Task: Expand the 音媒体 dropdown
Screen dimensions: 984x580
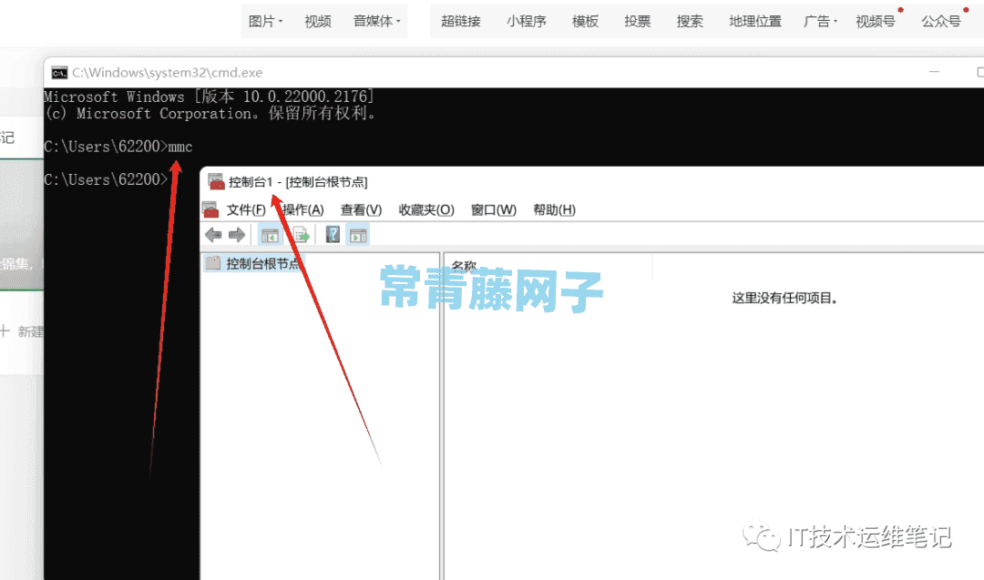Action: click(376, 21)
